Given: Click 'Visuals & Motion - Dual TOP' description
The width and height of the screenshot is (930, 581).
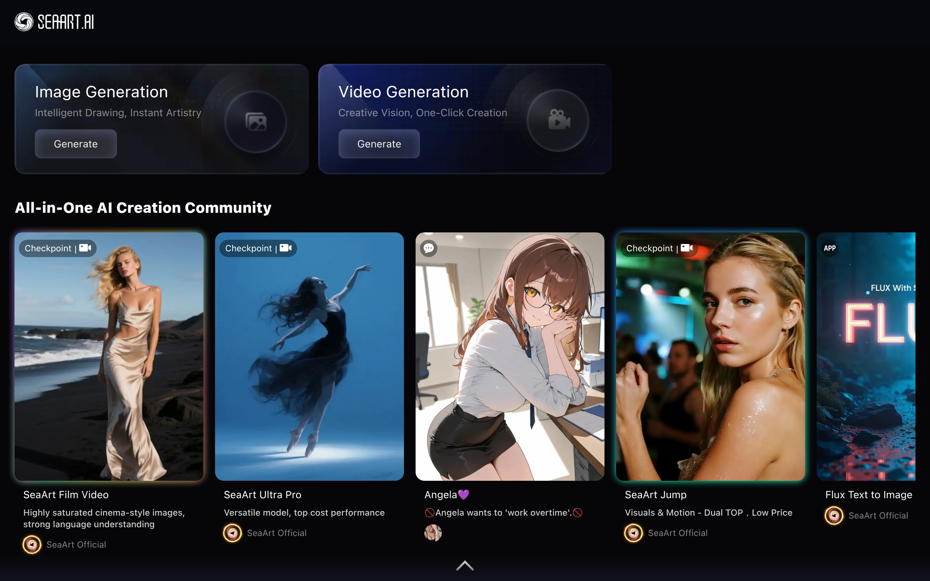Looking at the screenshot, I should 708,512.
